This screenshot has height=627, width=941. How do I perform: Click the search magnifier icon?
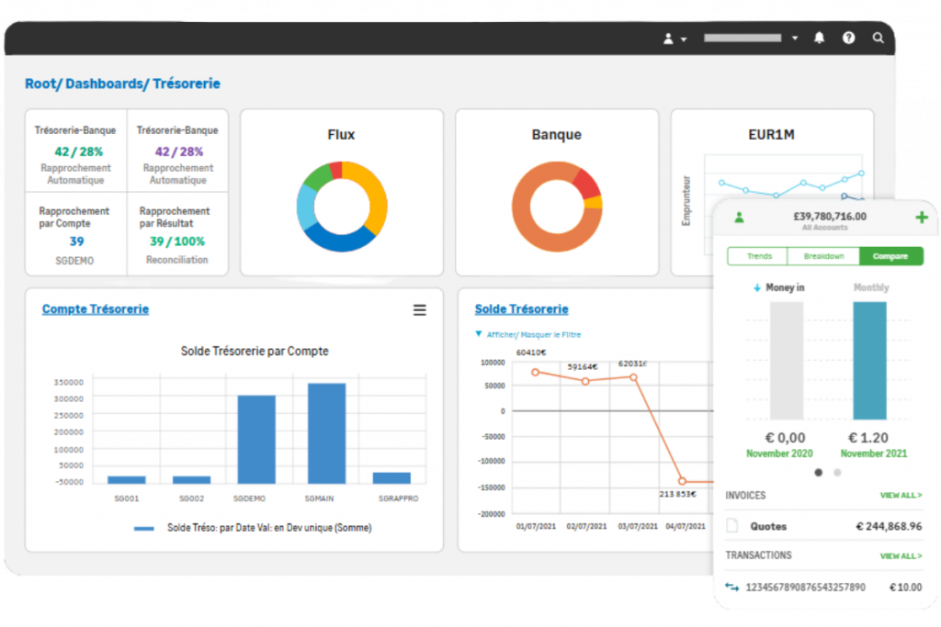879,39
